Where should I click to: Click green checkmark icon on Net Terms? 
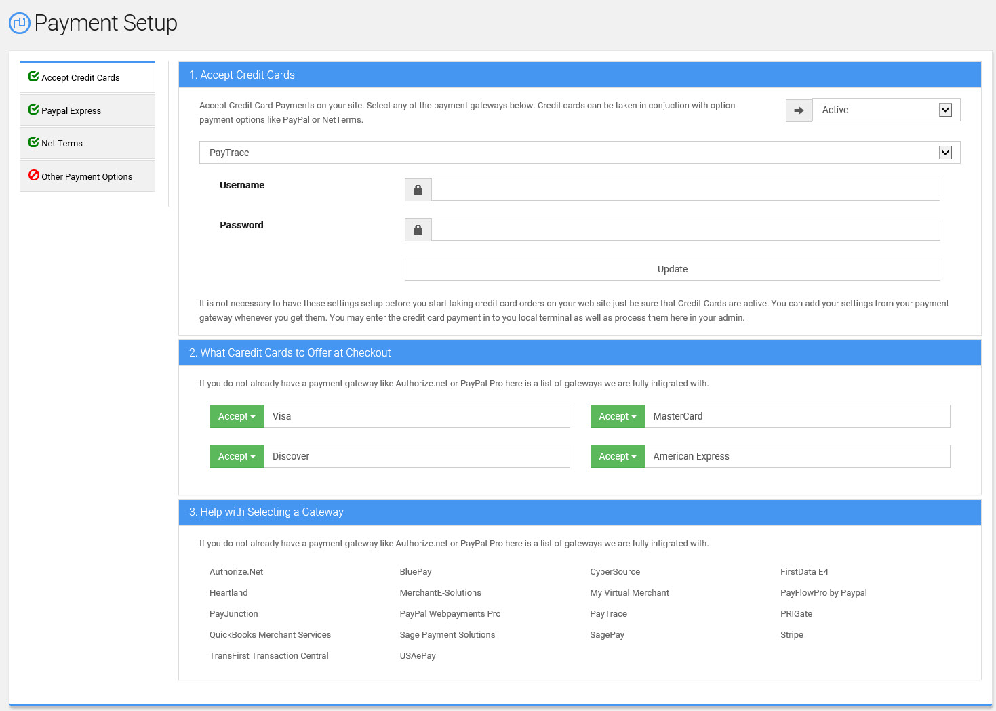pyautogui.click(x=33, y=142)
